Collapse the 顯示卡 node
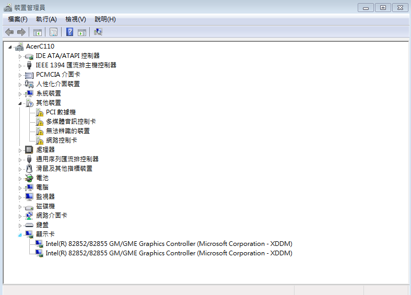Viewport: 411px width, 295px height. click(20, 235)
